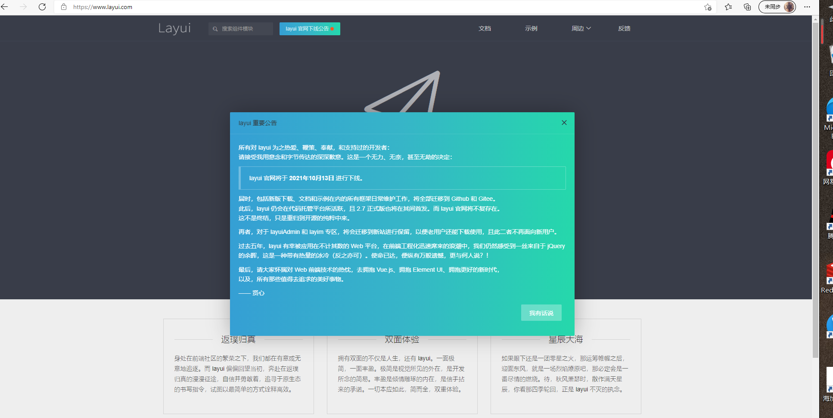Screen dimensions: 833x418
Task: Click the Layui logo
Action: tap(174, 28)
